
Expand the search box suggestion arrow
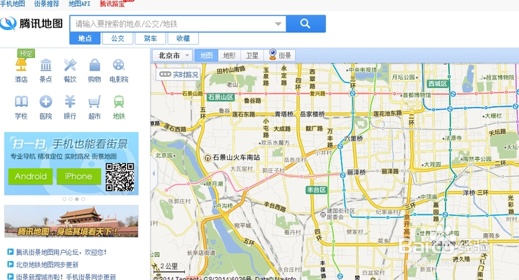pyautogui.click(x=278, y=24)
